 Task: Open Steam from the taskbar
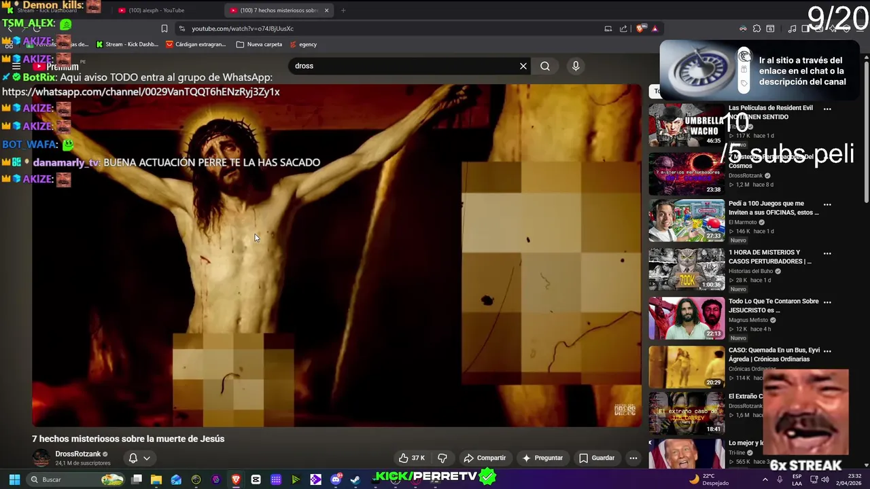pyautogui.click(x=355, y=479)
